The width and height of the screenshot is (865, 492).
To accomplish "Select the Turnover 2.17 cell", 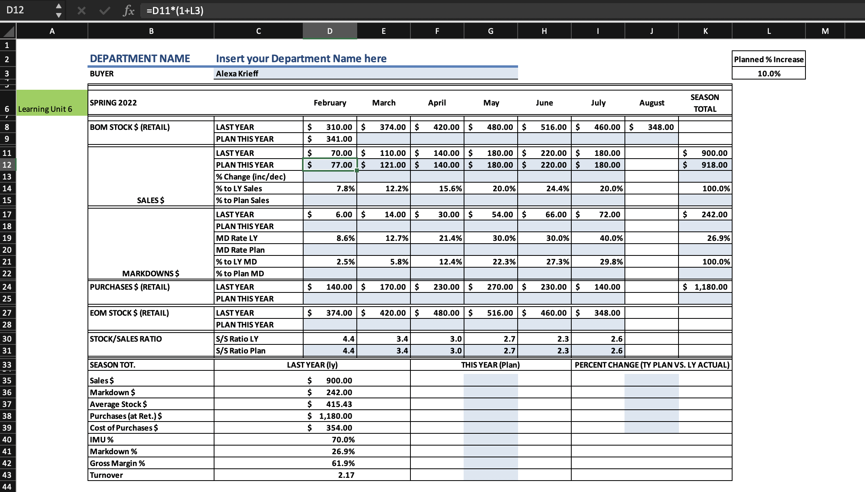I will [x=330, y=475].
